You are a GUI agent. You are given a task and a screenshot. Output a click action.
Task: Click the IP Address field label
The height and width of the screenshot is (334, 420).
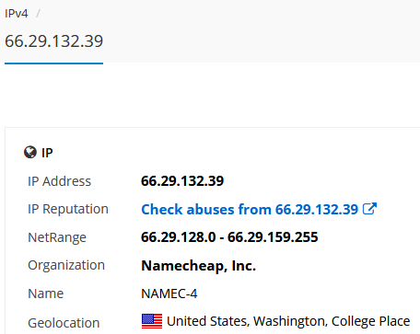coord(60,181)
